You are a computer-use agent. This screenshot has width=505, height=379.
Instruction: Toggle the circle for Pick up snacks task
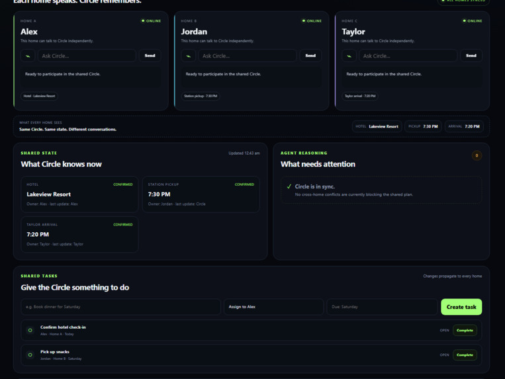(x=30, y=355)
